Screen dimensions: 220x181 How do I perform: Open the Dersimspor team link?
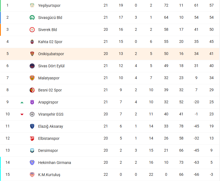(x=48, y=151)
